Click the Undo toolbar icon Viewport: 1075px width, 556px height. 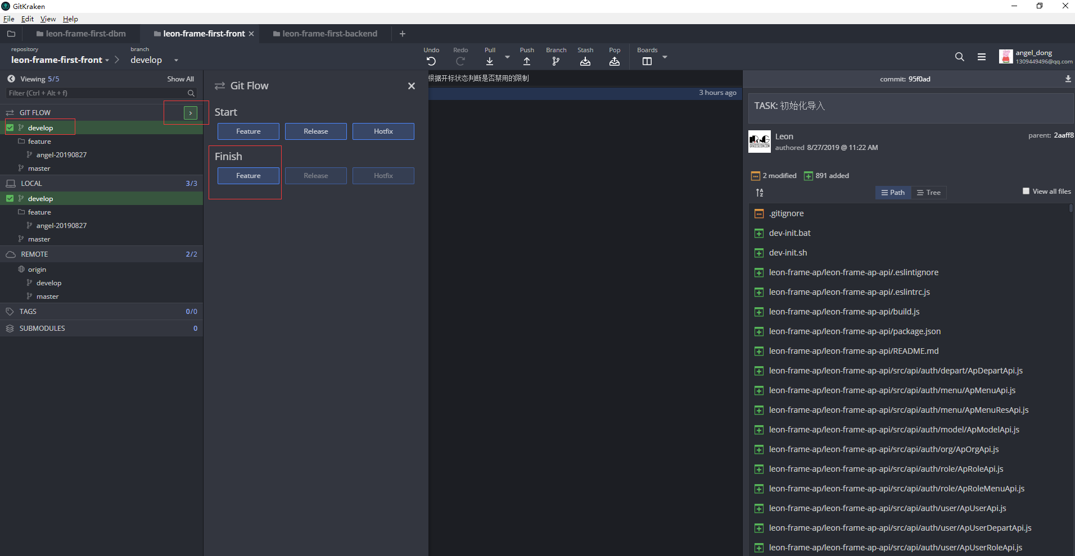click(x=431, y=61)
